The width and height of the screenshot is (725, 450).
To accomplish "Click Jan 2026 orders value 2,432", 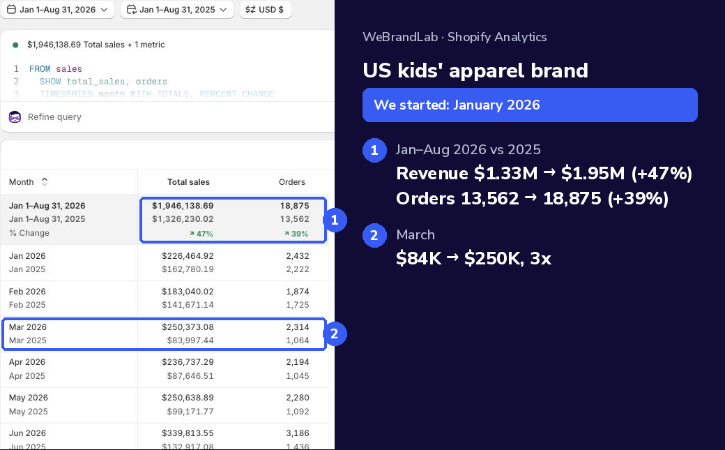I will (298, 255).
